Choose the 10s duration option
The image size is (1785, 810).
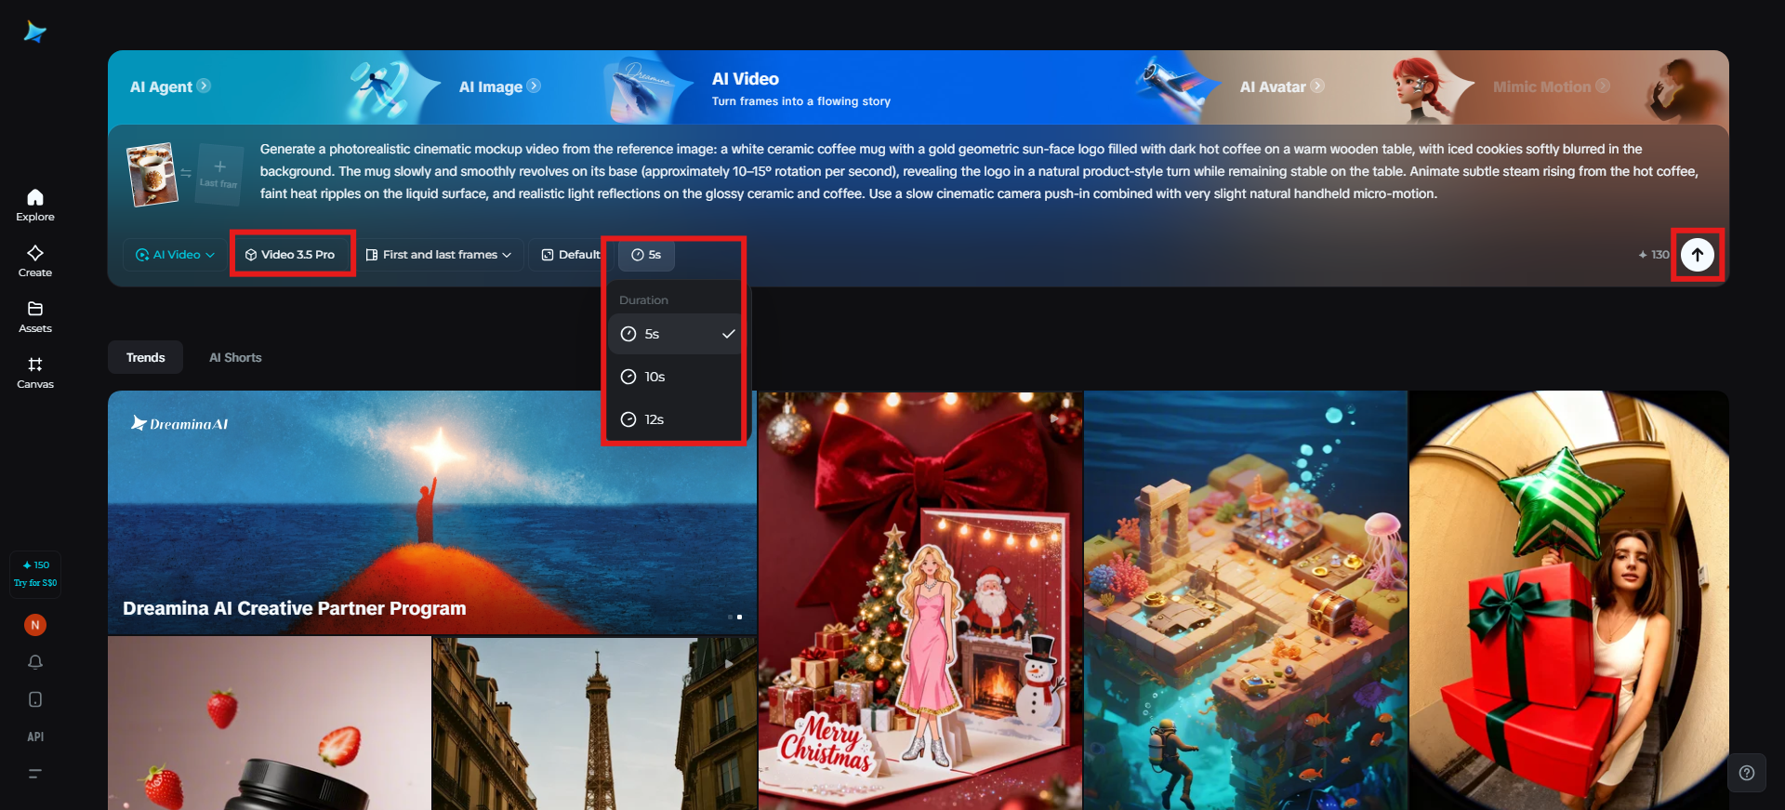(676, 377)
